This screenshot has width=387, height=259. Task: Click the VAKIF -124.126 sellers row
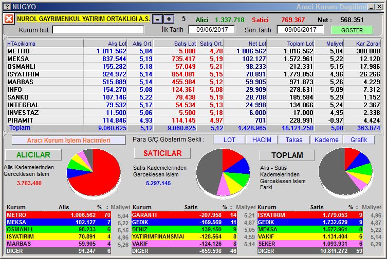[184, 244]
